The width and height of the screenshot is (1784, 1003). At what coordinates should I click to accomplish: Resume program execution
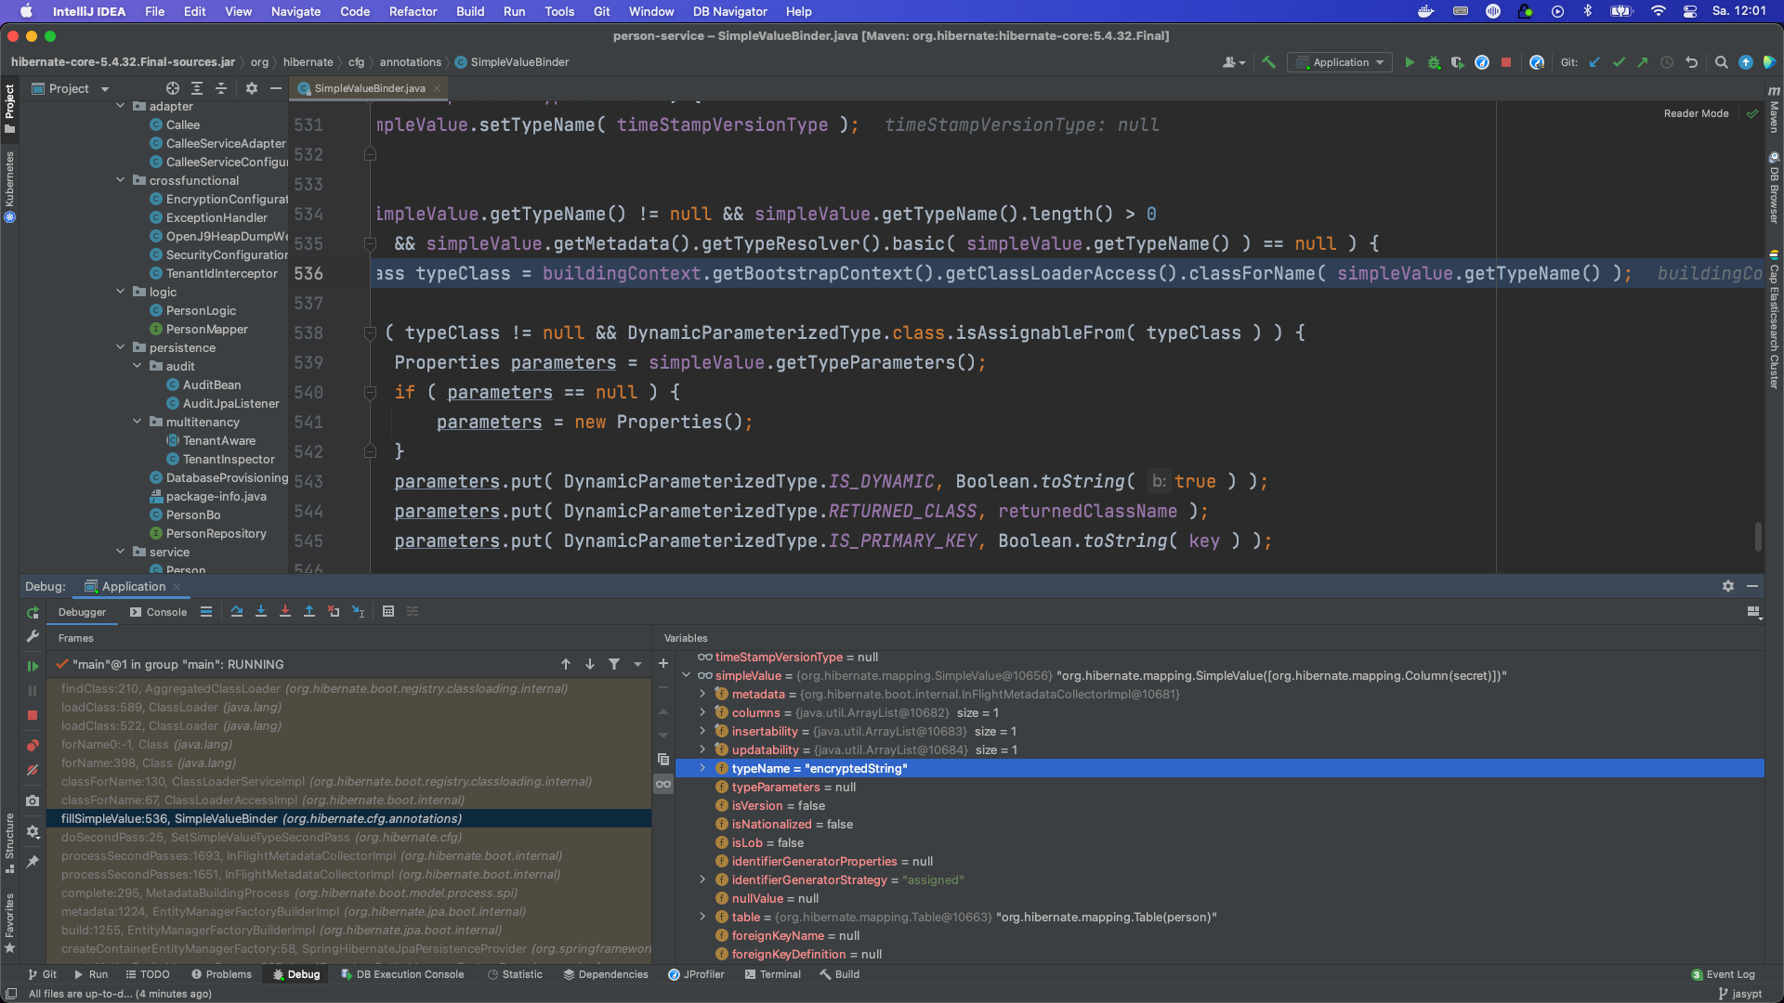pyautogui.click(x=33, y=666)
